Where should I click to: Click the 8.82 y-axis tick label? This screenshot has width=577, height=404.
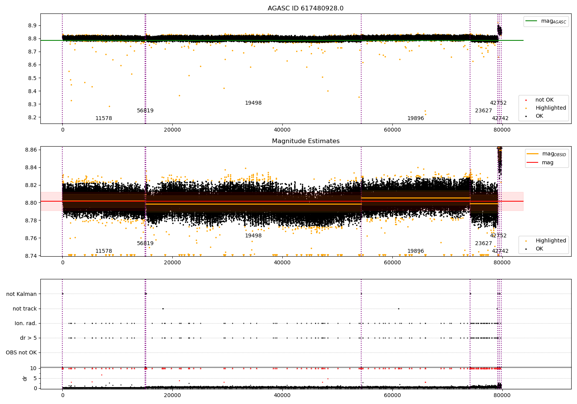(31, 185)
